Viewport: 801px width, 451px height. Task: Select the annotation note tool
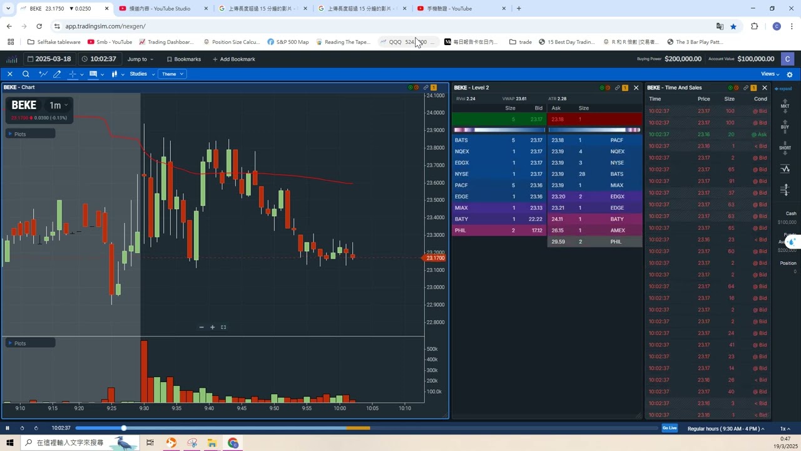93,74
